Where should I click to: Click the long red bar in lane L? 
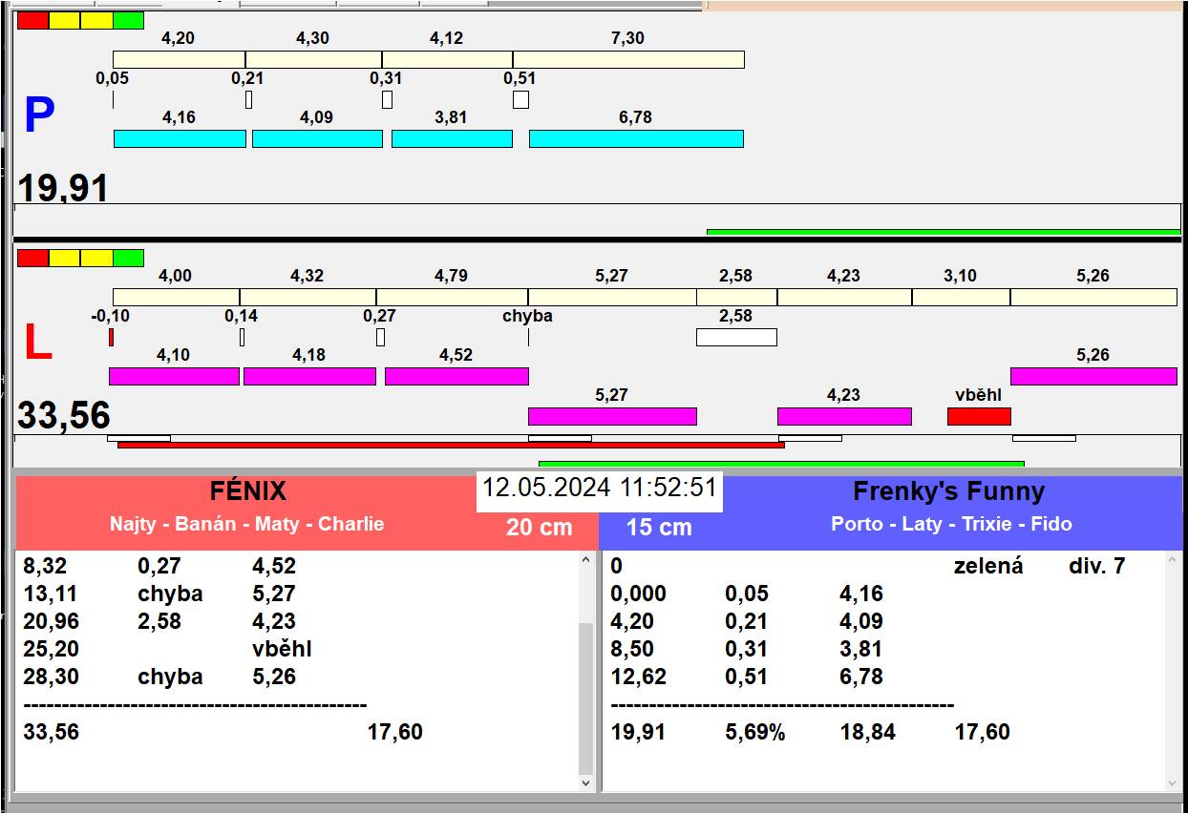[x=451, y=445]
